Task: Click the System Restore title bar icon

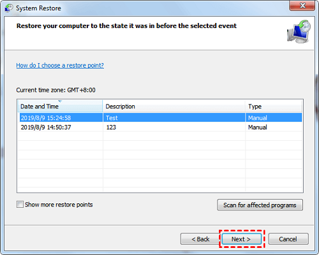Action: coord(9,8)
